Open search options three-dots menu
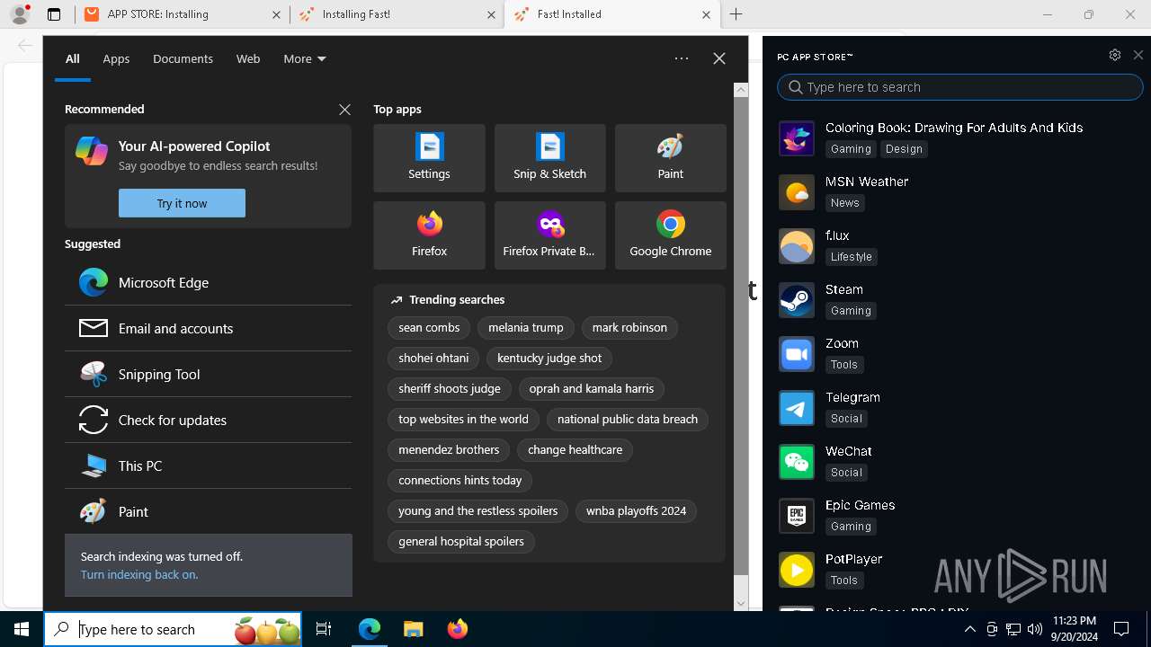The height and width of the screenshot is (647, 1151). [x=682, y=58]
